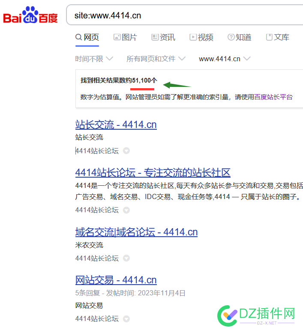Click the news icon beside 资讯
Viewport: 303px width, 333px height.
click(x=155, y=37)
